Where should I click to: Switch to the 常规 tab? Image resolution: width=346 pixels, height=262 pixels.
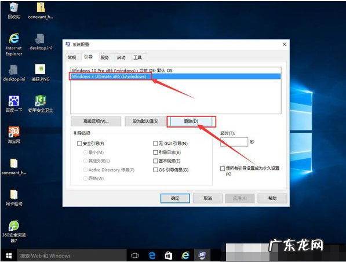coord(72,57)
